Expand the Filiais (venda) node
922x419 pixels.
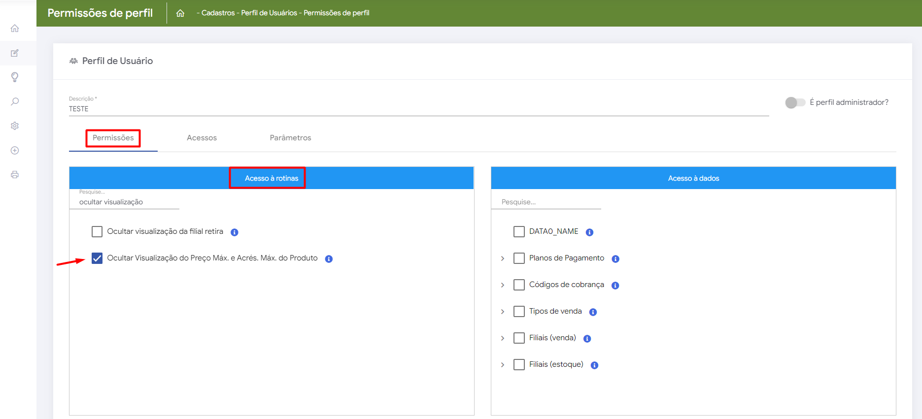point(503,338)
